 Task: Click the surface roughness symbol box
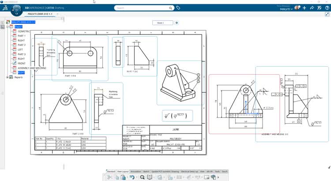click(177, 116)
